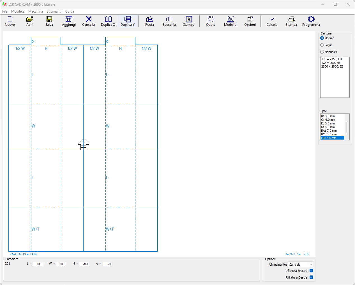Delete with the Cancella X icon
The image size is (355, 285).
point(89,19)
